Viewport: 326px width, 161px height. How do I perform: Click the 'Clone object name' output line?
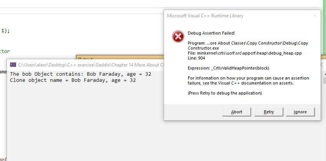pyautogui.click(x=73, y=80)
